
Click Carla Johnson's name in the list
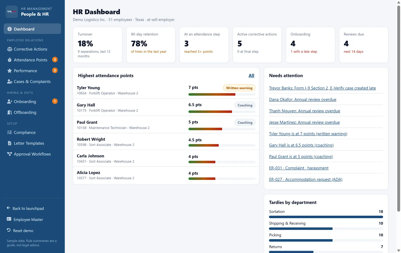(x=90, y=156)
